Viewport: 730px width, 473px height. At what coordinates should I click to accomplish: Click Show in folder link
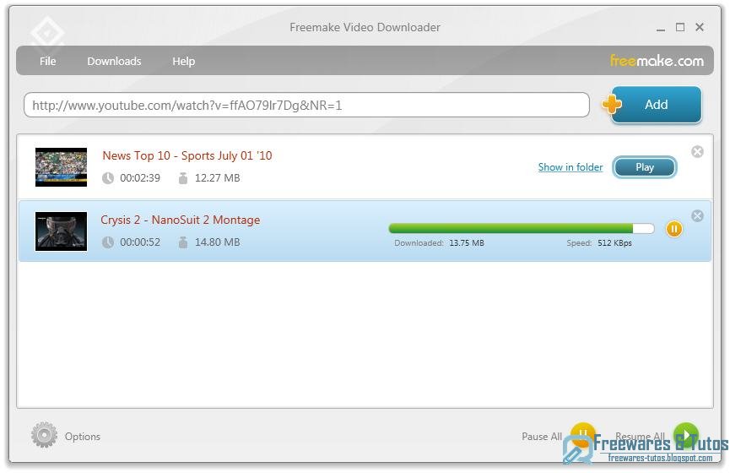point(570,167)
